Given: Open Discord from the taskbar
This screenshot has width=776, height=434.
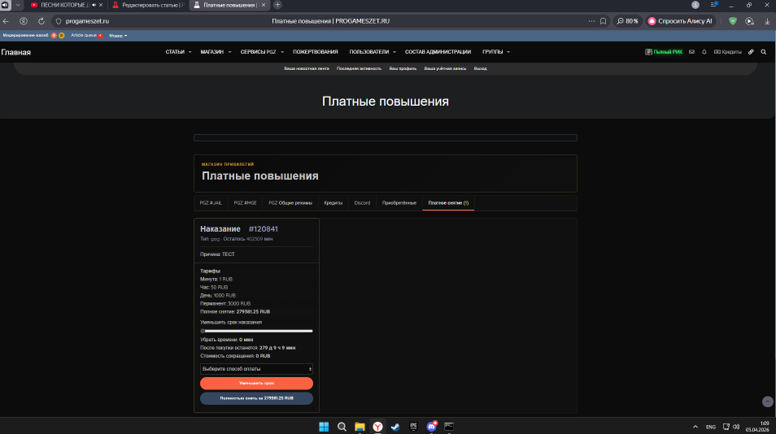Looking at the screenshot, I should click(x=432, y=426).
